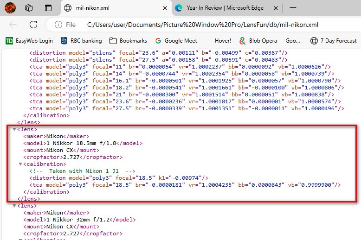
Task: Click tca line with focal="11"
Action: 180,67
